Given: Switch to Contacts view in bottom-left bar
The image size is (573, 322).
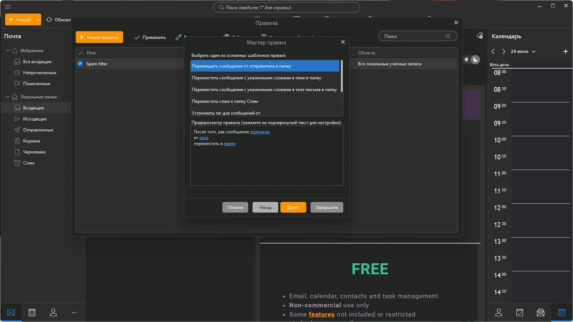Looking at the screenshot, I should 53,312.
